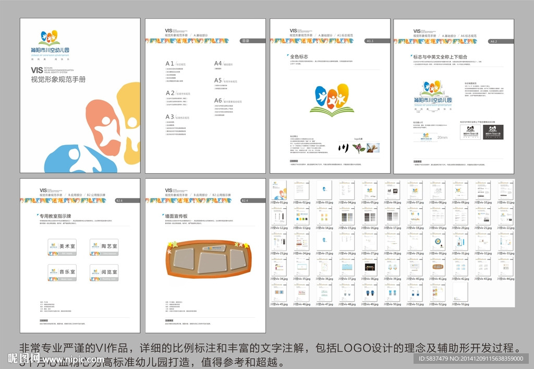Click the open book photo logo element
The height and width of the screenshot is (369, 534).
373,148
